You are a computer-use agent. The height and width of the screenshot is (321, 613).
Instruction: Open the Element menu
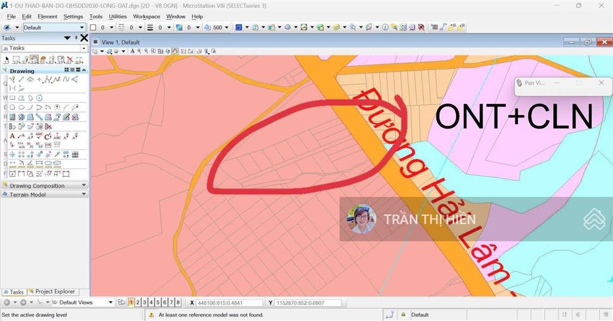(x=47, y=16)
